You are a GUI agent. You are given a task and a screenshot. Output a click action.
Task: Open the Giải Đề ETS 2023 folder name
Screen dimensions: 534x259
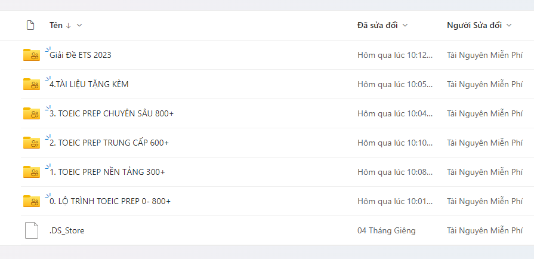point(81,55)
